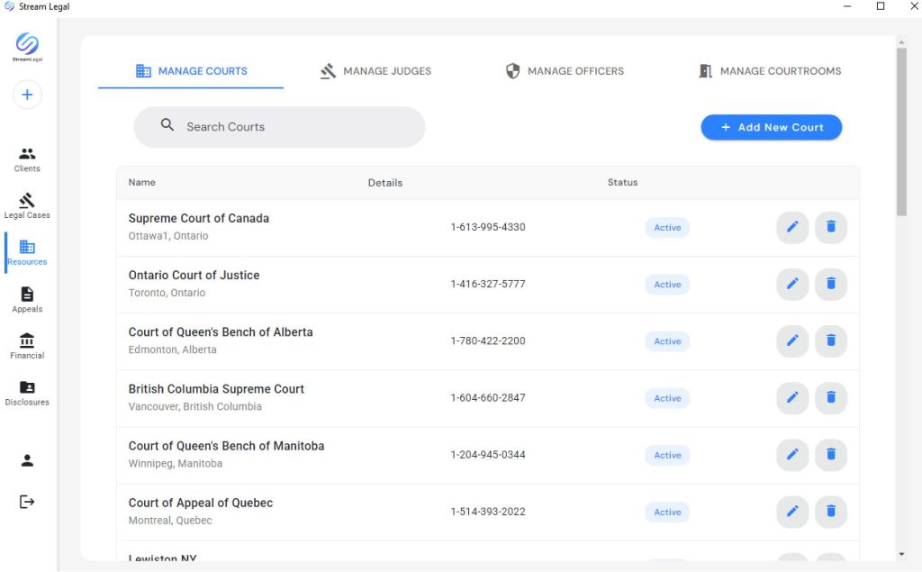This screenshot has width=922, height=572.
Task: Click the Winnipeg, Manitoba location text
Action: point(176,464)
